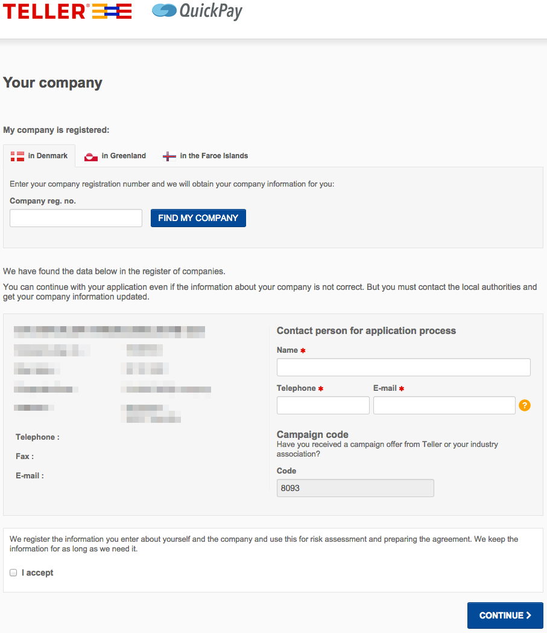Click the I accept label text
This screenshot has width=547, height=633.
point(37,573)
